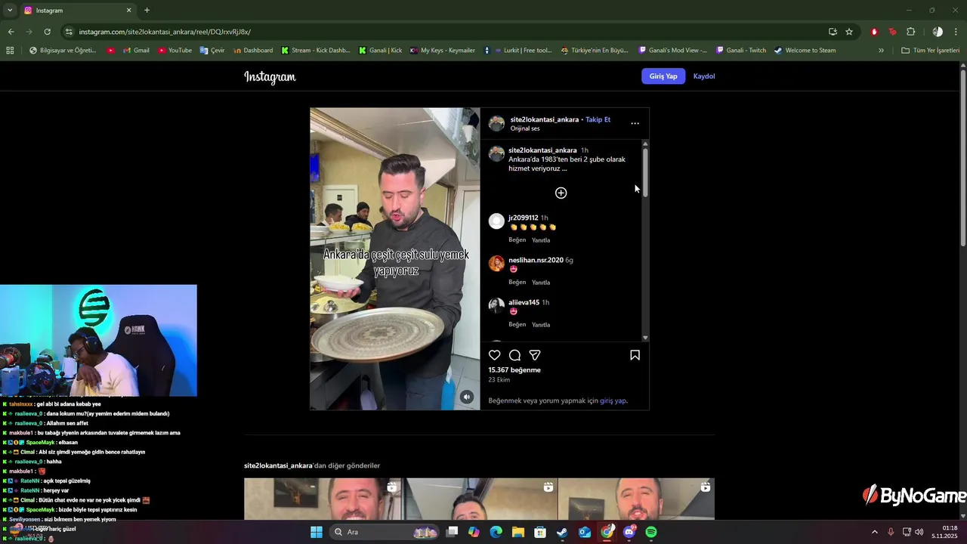Open the apps grid in bookmarks bar
The width and height of the screenshot is (967, 544).
click(10, 51)
